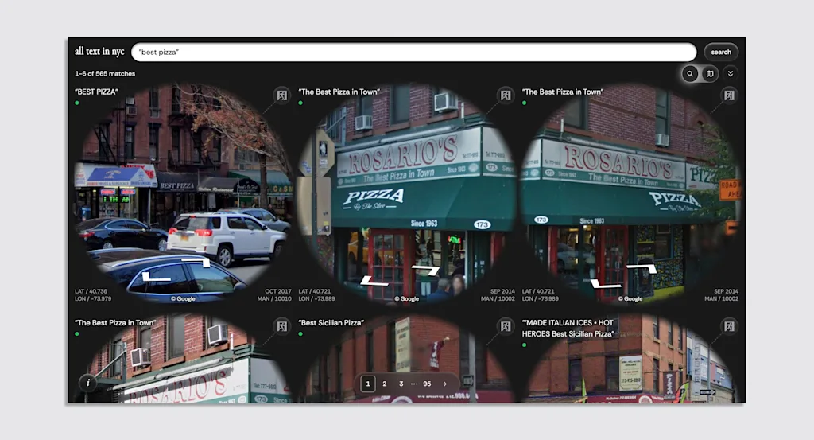Click the pagination ellipsis between 3 and 95

click(x=413, y=384)
